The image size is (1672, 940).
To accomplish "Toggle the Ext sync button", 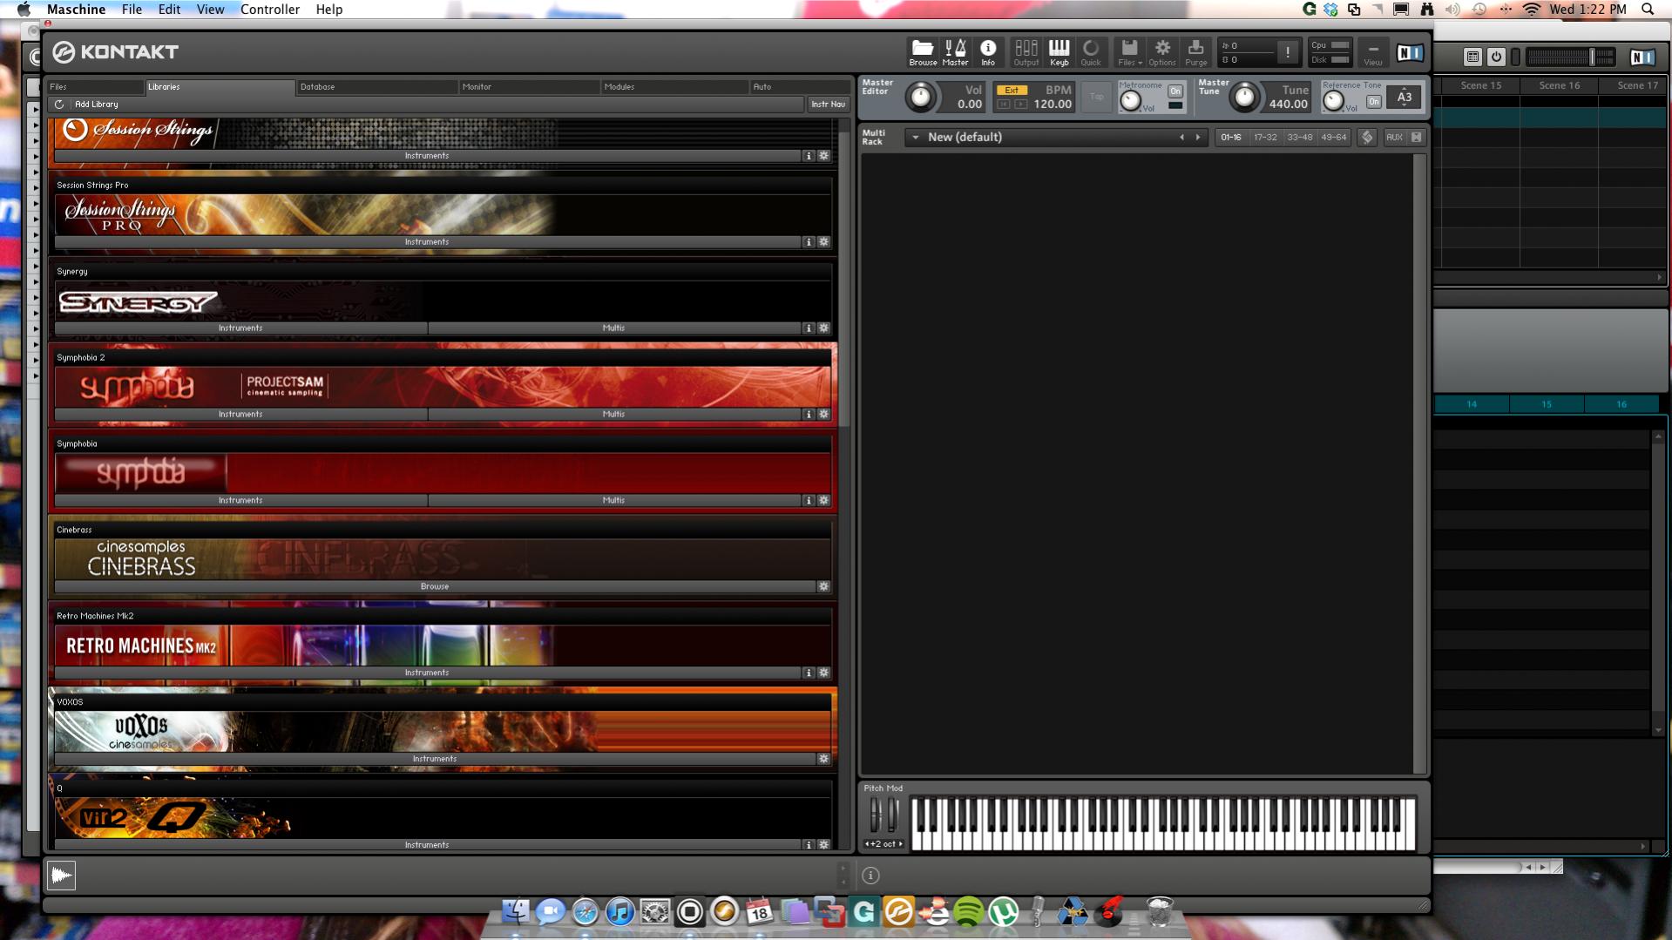I will 1012,91.
